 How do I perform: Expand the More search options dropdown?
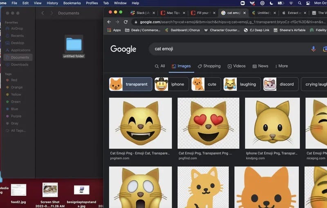(281, 66)
